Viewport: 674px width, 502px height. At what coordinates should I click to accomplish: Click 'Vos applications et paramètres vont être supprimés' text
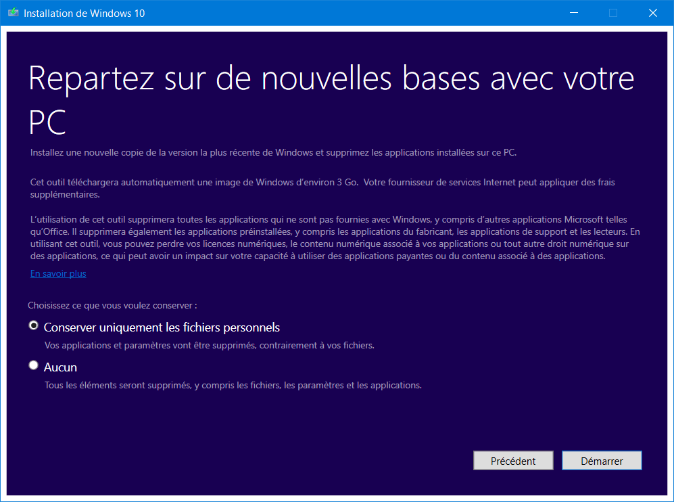coord(210,346)
